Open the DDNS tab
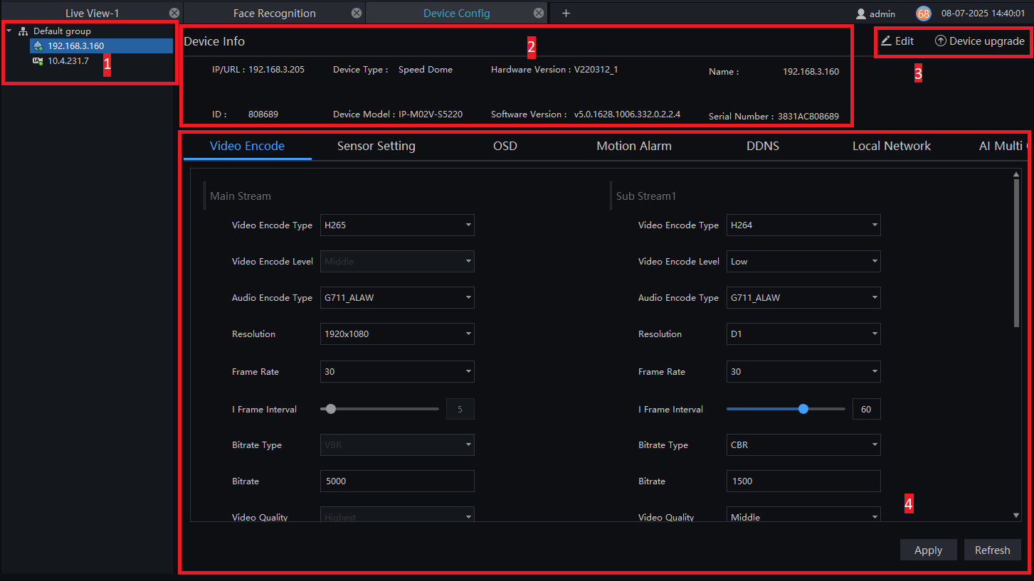The height and width of the screenshot is (581, 1034). 763,146
